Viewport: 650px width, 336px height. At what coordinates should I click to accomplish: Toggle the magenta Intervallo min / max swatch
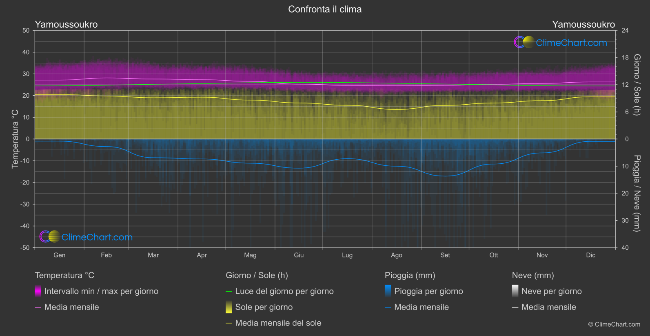tap(38, 291)
